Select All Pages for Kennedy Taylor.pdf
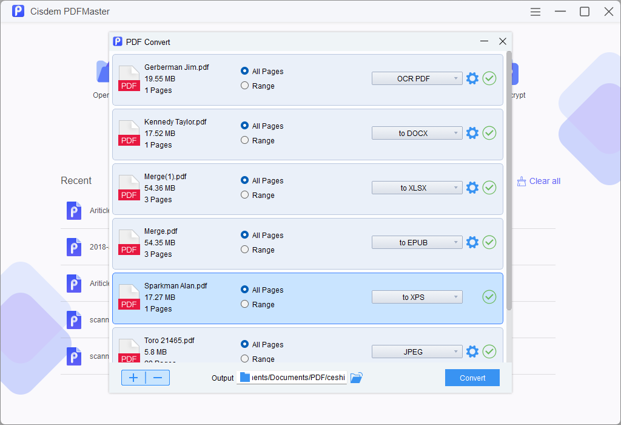621x425 pixels. [244, 126]
